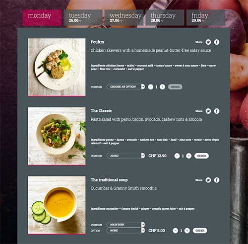Screen dimensions: 248x244
Task: Order The traditional soup
Action: [200, 231]
